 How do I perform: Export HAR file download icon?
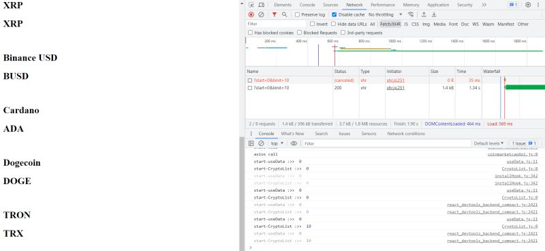tap(434, 14)
